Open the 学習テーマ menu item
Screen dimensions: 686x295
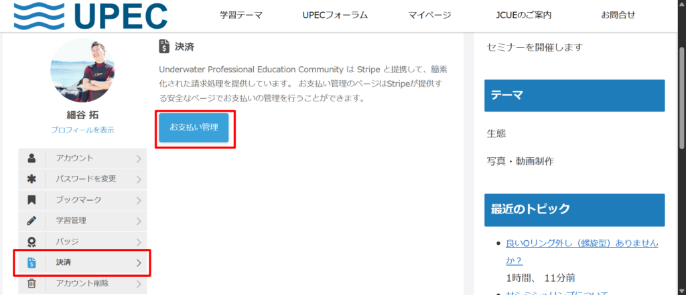[241, 15]
